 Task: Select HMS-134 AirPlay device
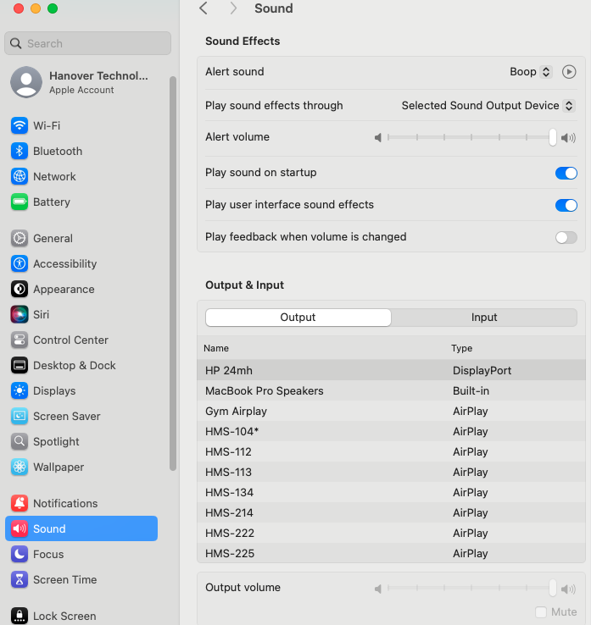pyautogui.click(x=391, y=492)
